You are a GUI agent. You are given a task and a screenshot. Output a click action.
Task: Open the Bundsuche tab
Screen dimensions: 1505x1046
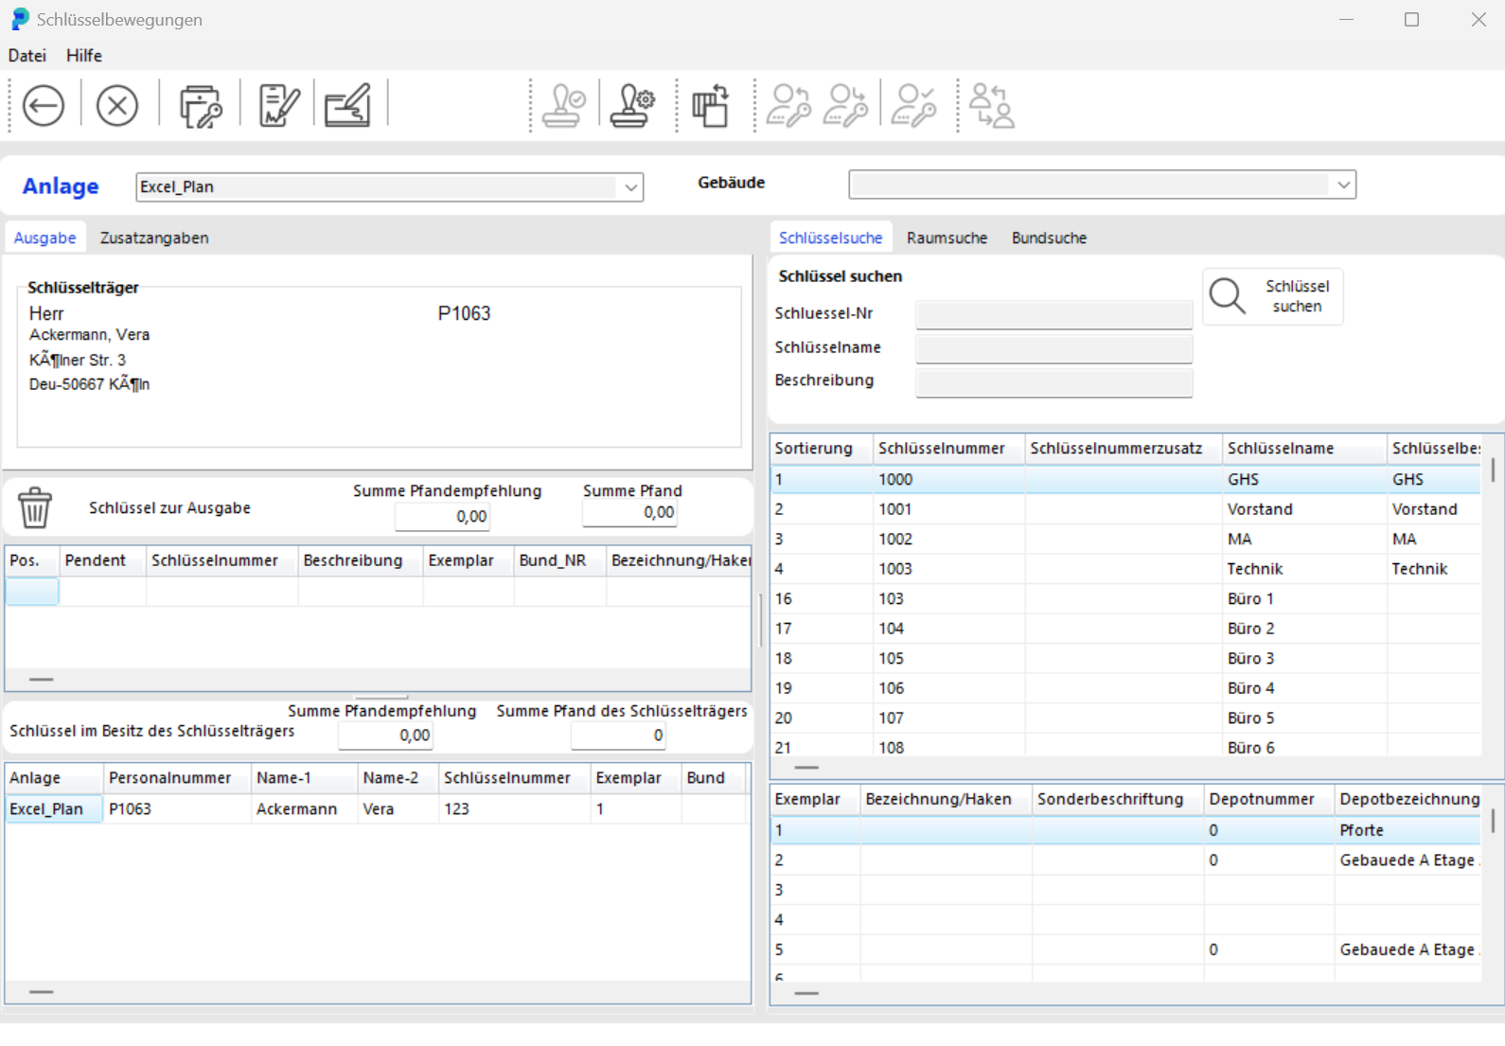(x=1049, y=239)
